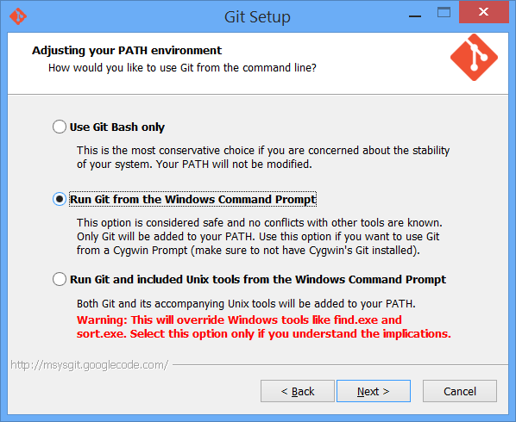Cancel the Git Setup wizard
Screen dimensions: 516x422
460,391
